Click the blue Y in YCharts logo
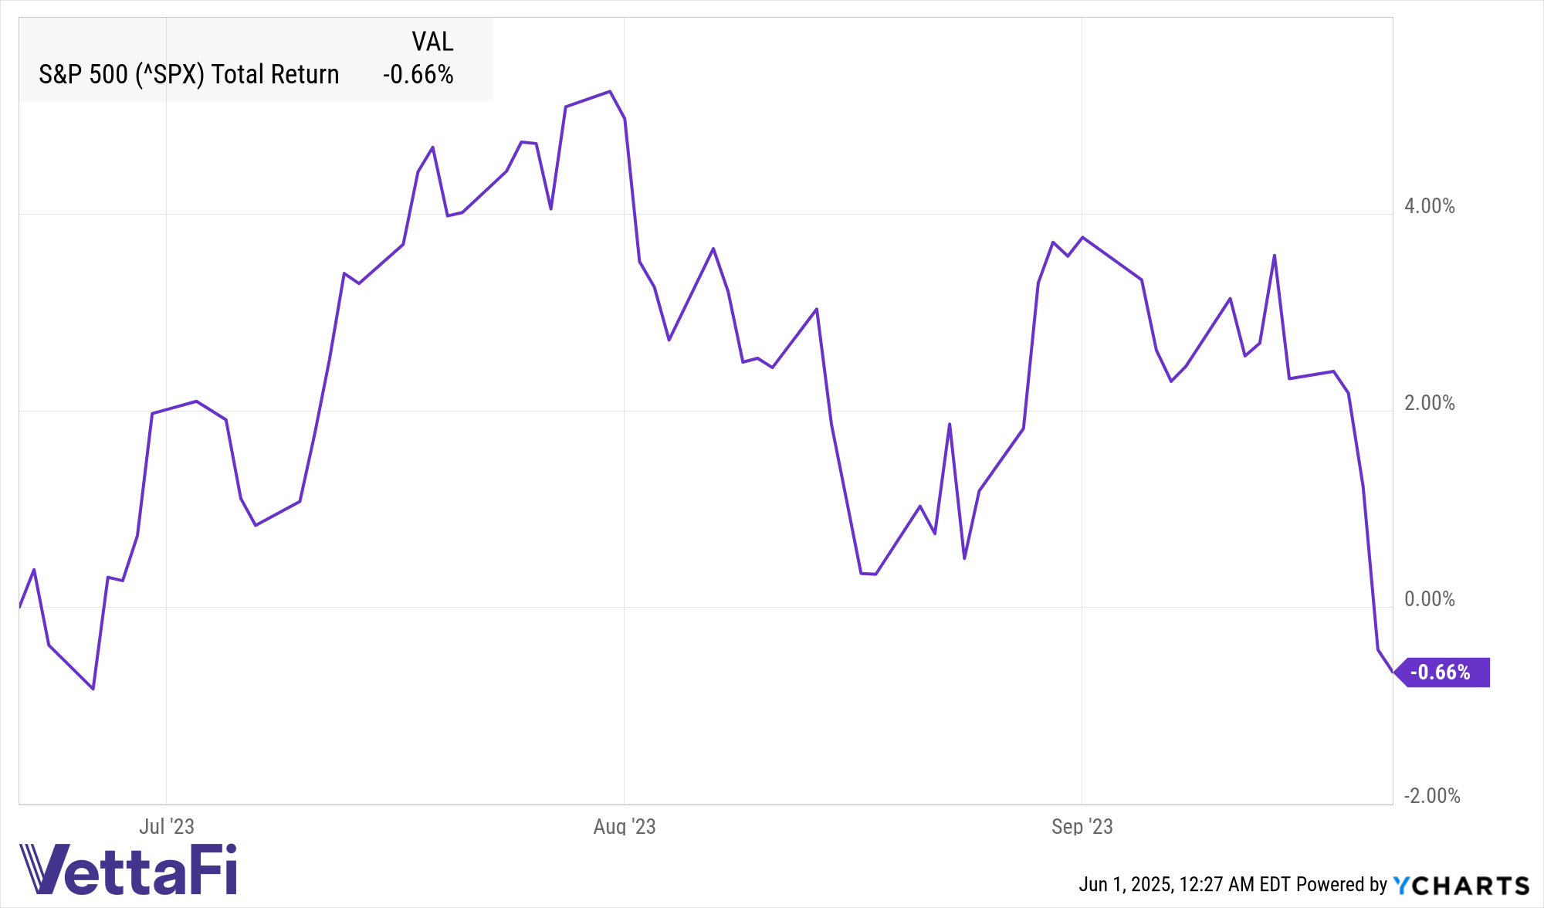 1401,885
